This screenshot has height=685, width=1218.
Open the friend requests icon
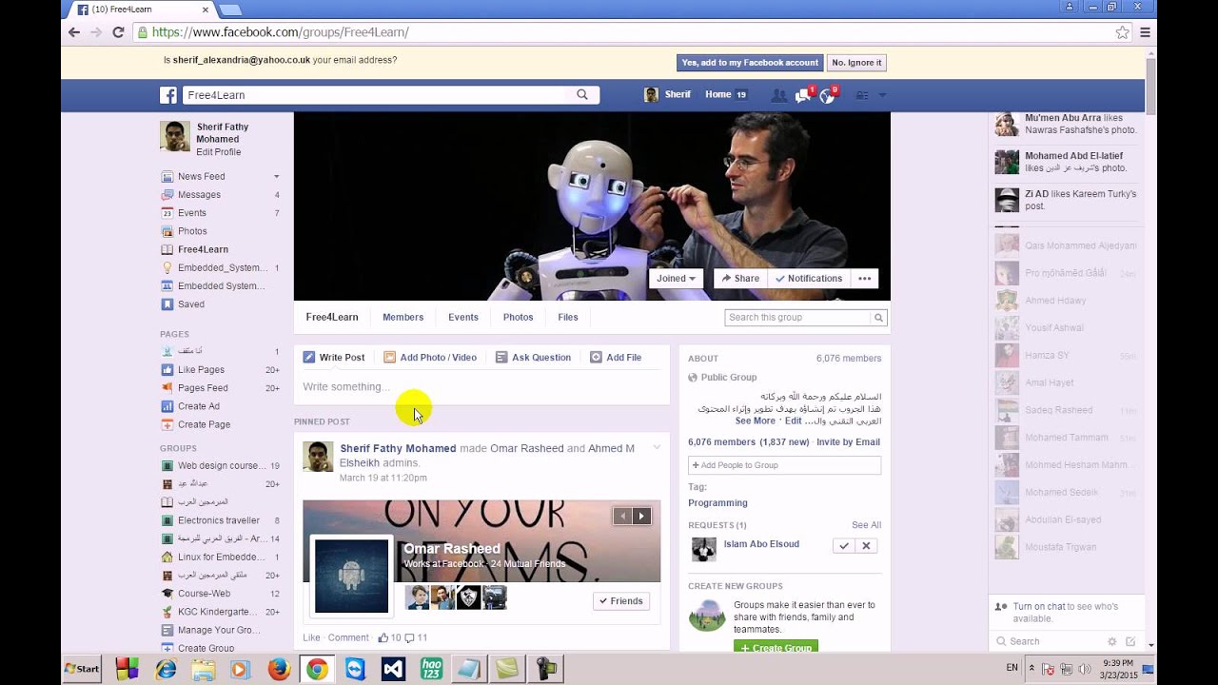click(778, 95)
